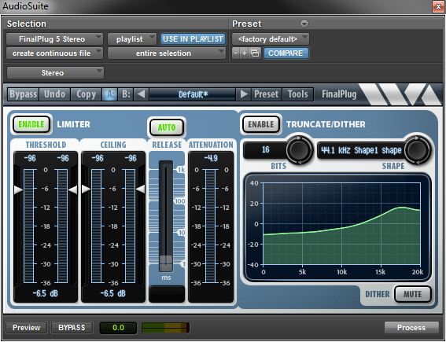Click the ceiling left arrow handle
Image resolution: width=446 pixels, height=342 pixels.
[x=86, y=189]
